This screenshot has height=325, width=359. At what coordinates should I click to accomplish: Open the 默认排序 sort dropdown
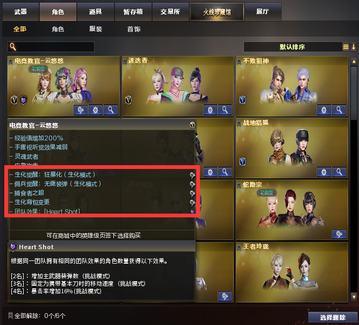[292, 47]
